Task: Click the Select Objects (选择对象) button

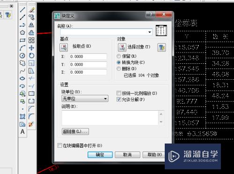Action: pos(122,47)
